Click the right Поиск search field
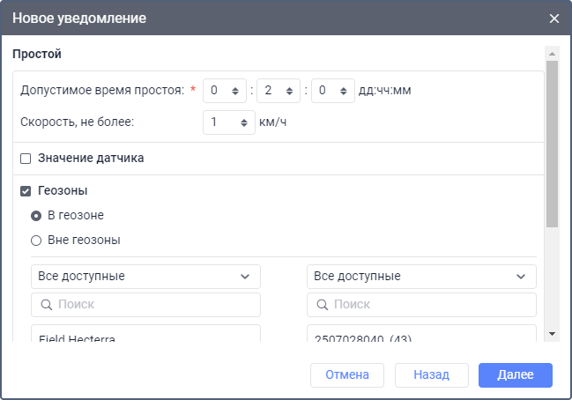572x400 pixels. tap(421, 305)
